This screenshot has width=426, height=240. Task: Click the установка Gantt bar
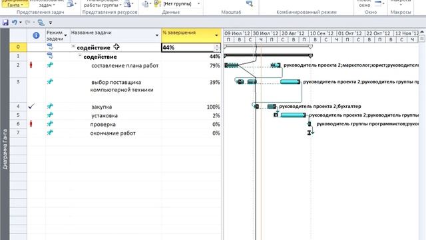pyautogui.click(x=293, y=115)
